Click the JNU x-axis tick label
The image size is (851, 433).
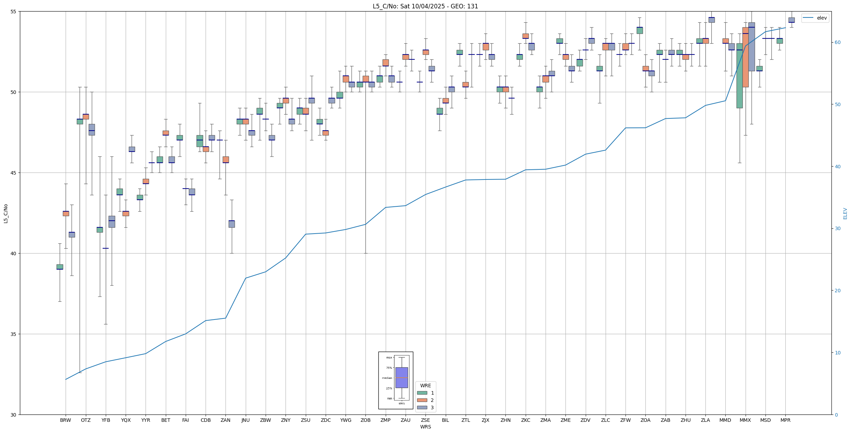point(245,420)
